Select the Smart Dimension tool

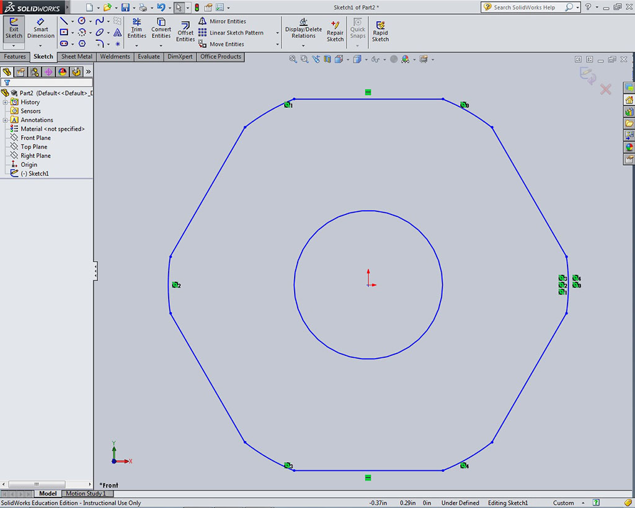coord(41,29)
